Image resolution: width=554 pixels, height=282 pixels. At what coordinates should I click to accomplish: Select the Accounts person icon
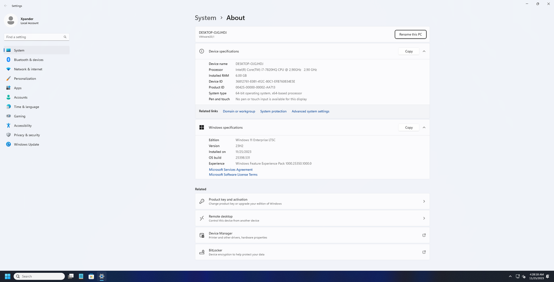click(8, 97)
